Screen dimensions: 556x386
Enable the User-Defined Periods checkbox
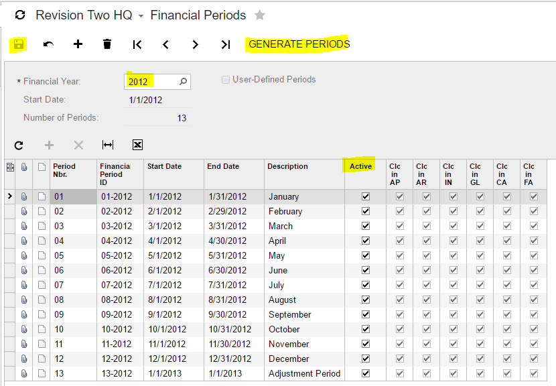[226, 79]
